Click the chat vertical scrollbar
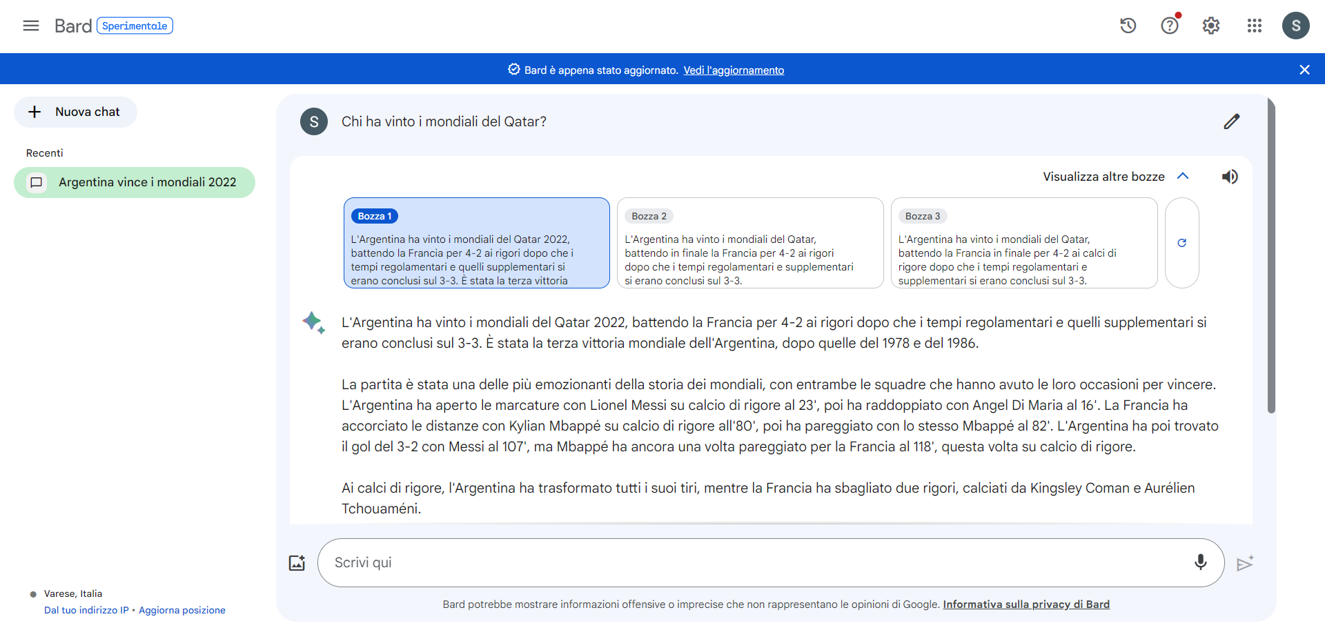Screen dimensions: 1325x639 pyautogui.click(x=1271, y=255)
